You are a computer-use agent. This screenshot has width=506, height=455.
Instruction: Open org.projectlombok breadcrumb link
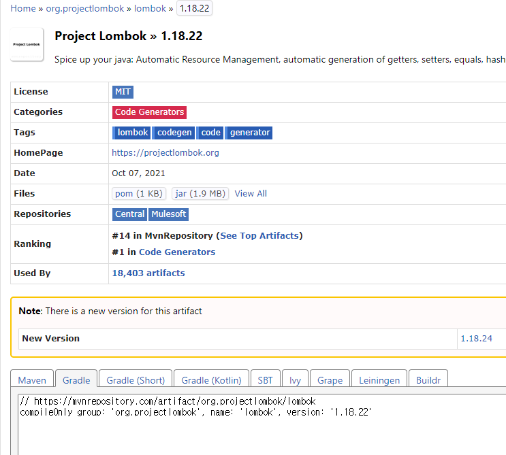85,8
